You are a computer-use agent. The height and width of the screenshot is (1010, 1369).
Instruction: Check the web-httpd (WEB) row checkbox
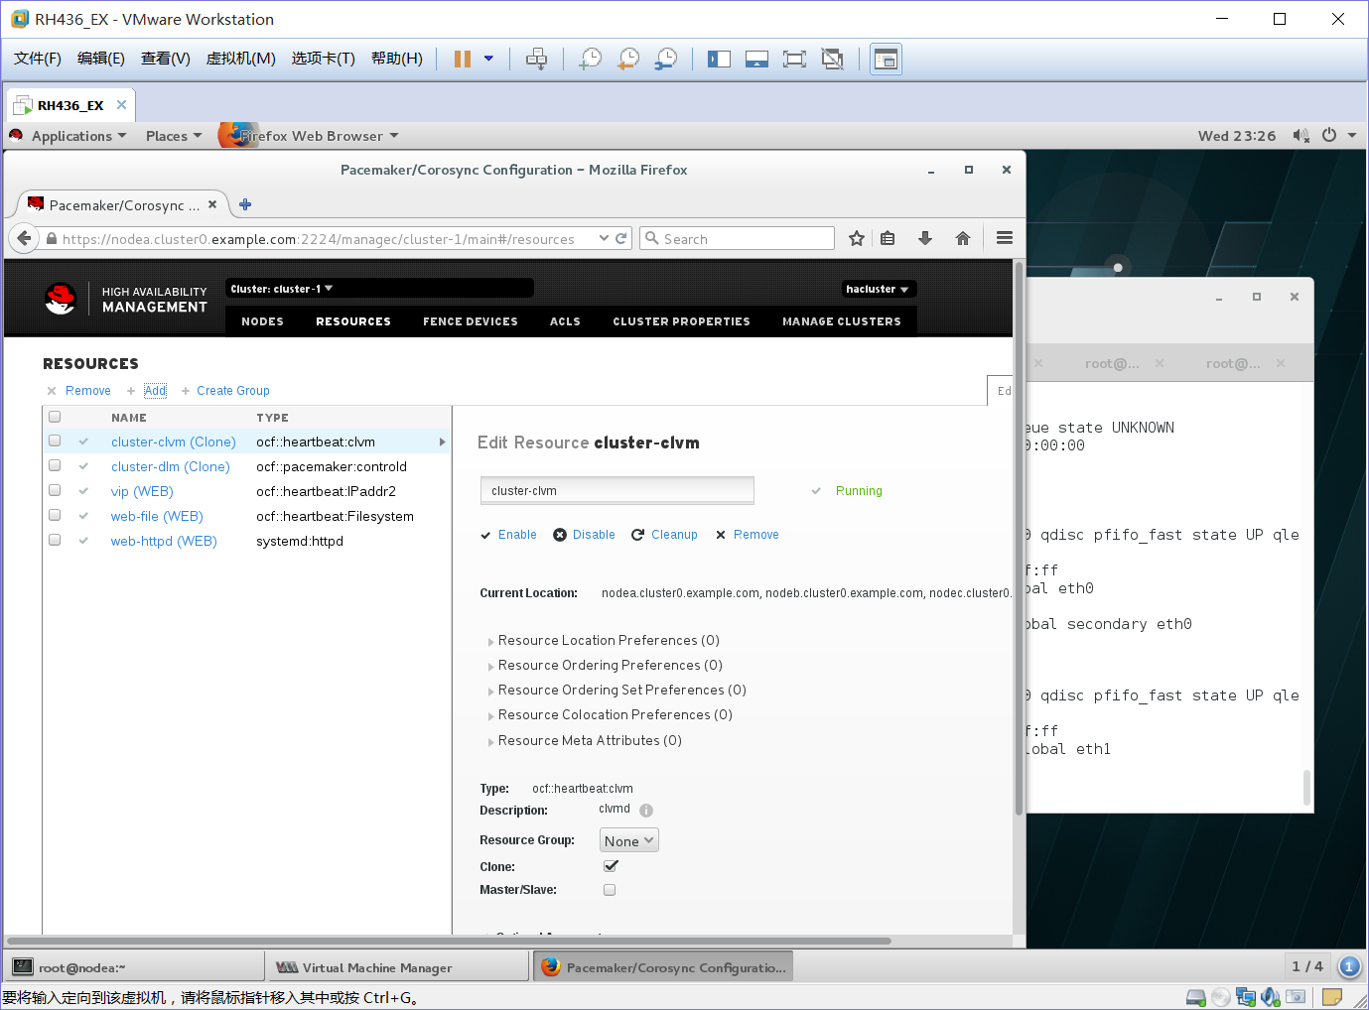[55, 540]
